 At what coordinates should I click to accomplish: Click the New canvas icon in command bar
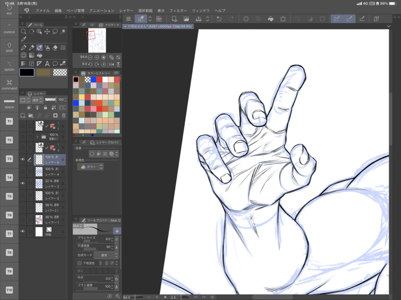tap(174, 19)
